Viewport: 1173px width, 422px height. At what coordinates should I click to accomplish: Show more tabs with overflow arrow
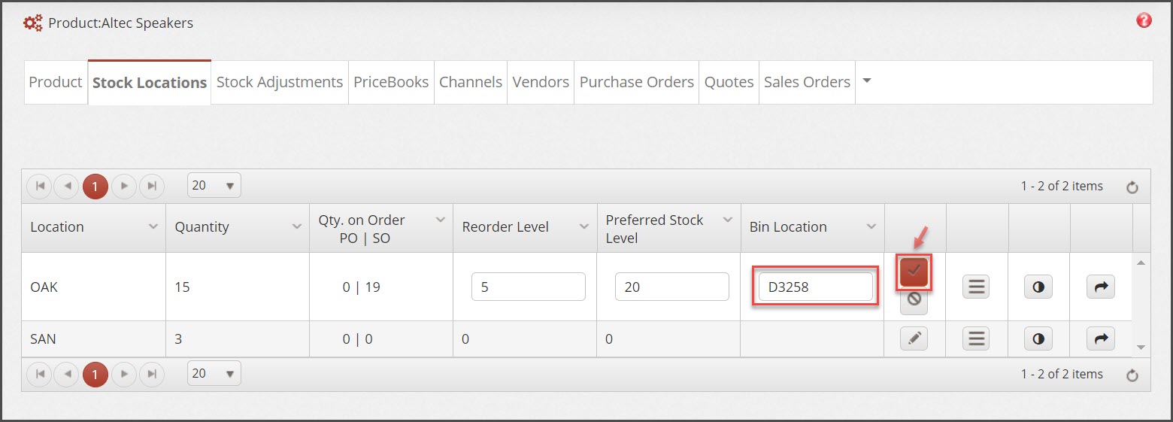click(x=866, y=80)
